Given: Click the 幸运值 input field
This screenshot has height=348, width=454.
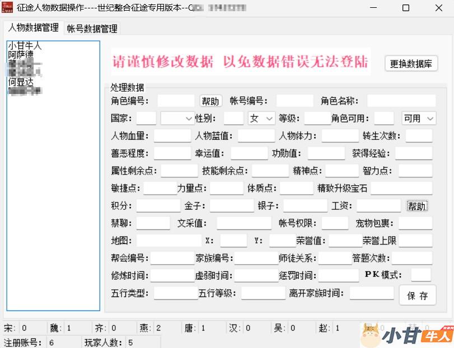Looking at the screenshot, I should click(249, 153).
